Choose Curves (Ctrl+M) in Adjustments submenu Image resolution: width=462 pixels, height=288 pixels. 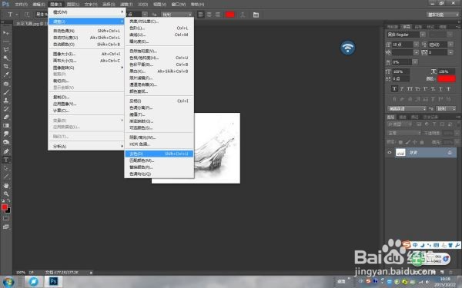pos(159,35)
